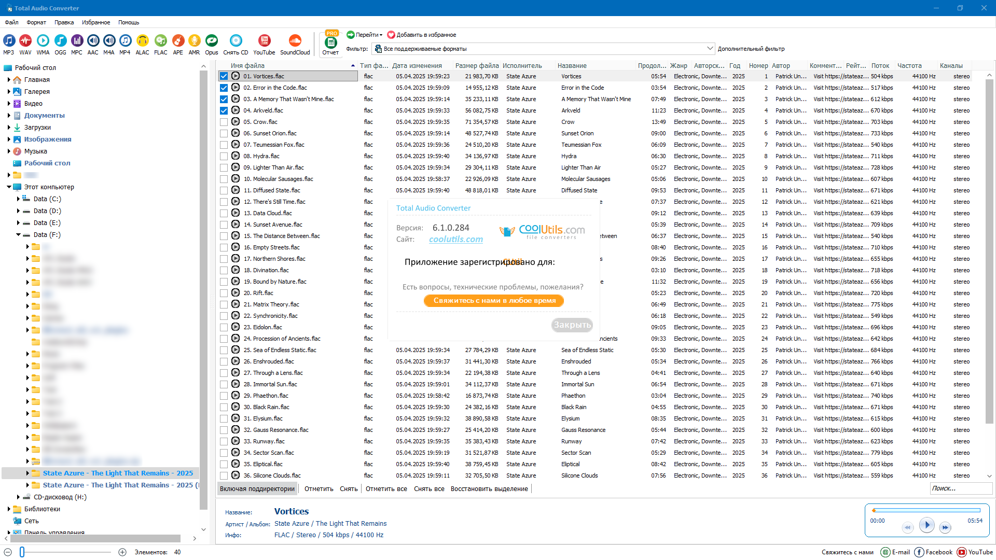This screenshot has height=560, width=996.
Task: Uncheck 03. A Memory That Wasn't Mine.flac
Action: (224, 99)
